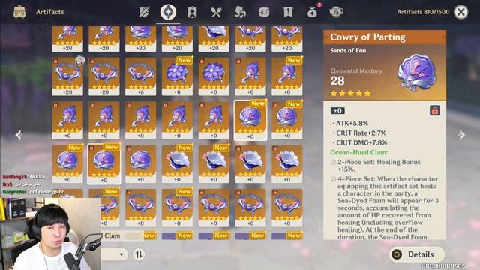
Task: Select the locked flower artifact without New tag
Action: click(214, 76)
